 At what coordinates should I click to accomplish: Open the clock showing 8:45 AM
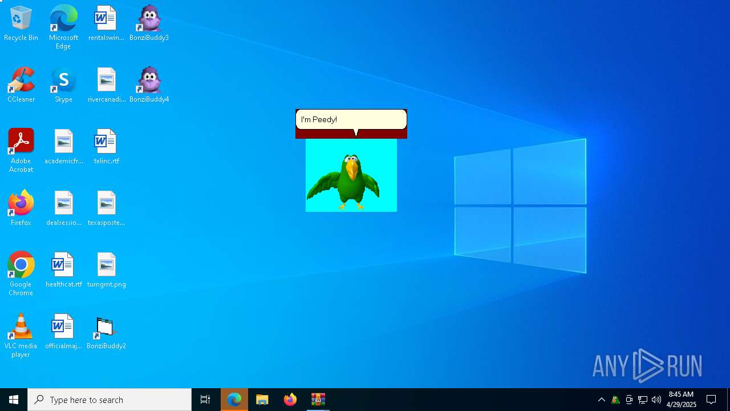682,400
